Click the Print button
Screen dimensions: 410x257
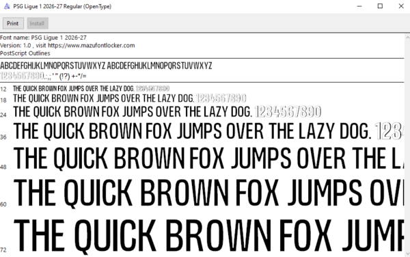(13, 23)
